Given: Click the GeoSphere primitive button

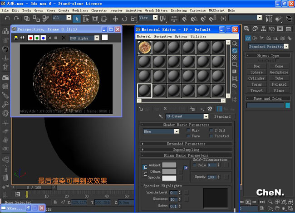Looking at the screenshot, I should coord(279,72).
